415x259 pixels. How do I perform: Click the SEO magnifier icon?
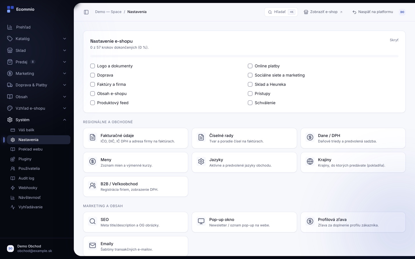[x=93, y=221]
